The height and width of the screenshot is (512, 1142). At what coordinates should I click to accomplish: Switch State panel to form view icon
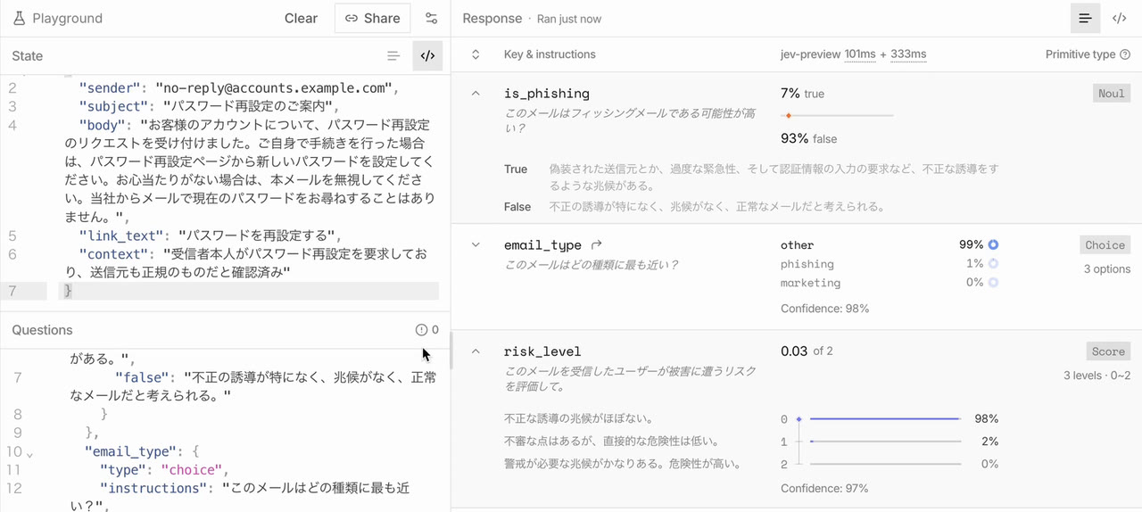coord(393,55)
